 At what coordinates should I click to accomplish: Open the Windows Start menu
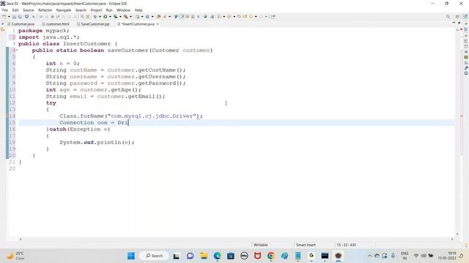tap(131, 256)
